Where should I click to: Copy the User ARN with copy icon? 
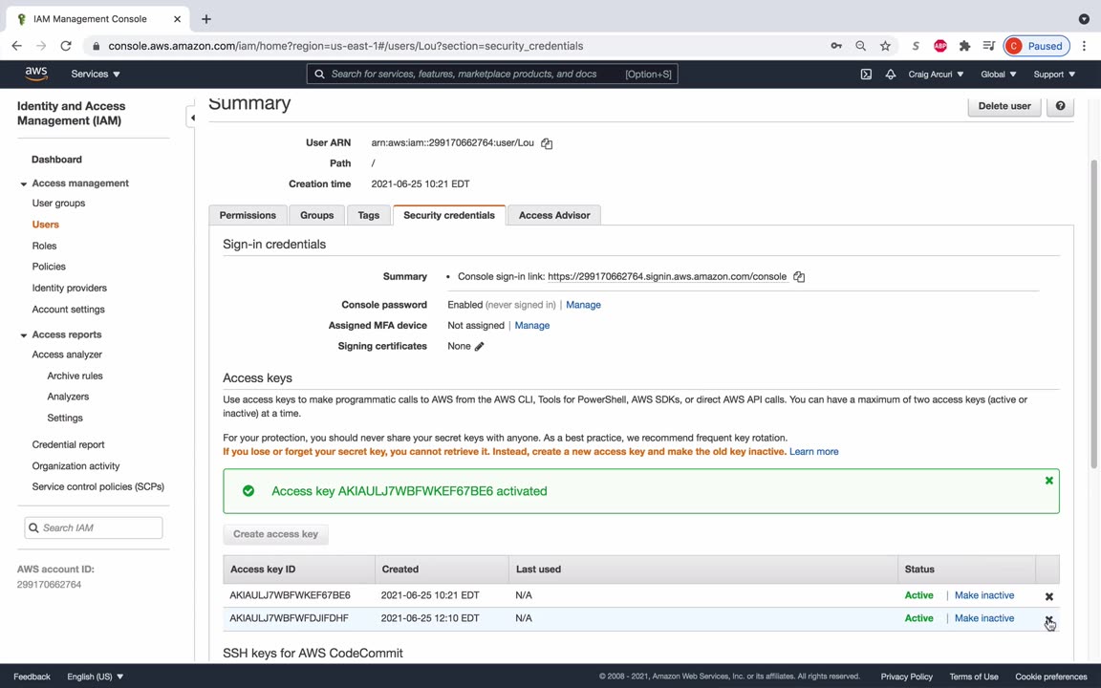click(x=547, y=143)
